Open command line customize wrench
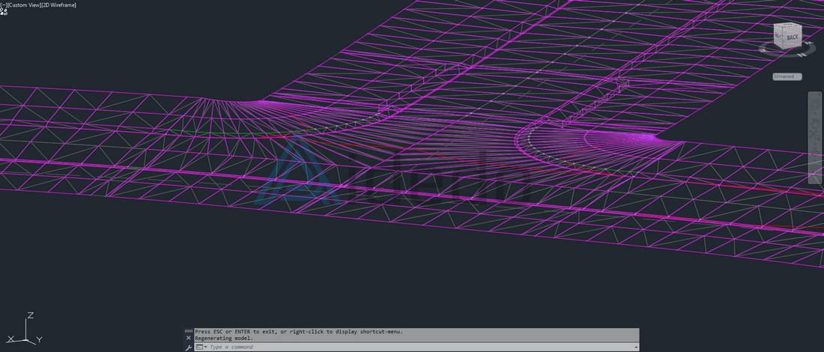This screenshot has height=352, width=824. point(189,348)
